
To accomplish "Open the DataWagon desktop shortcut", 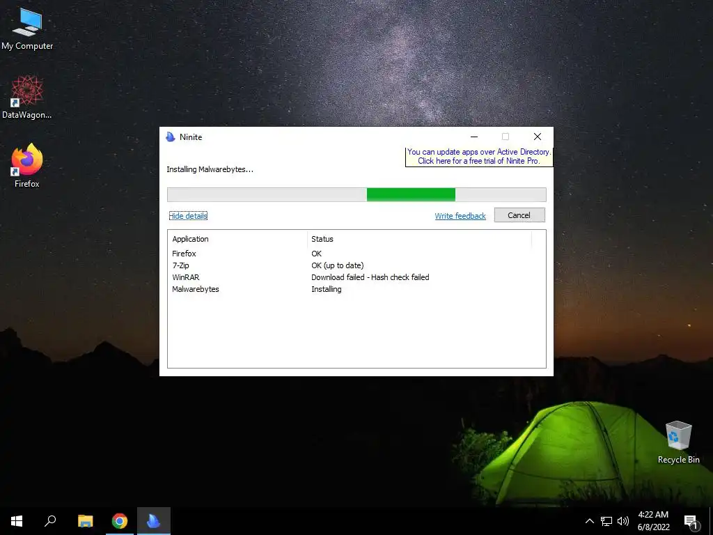I will click(x=27, y=98).
